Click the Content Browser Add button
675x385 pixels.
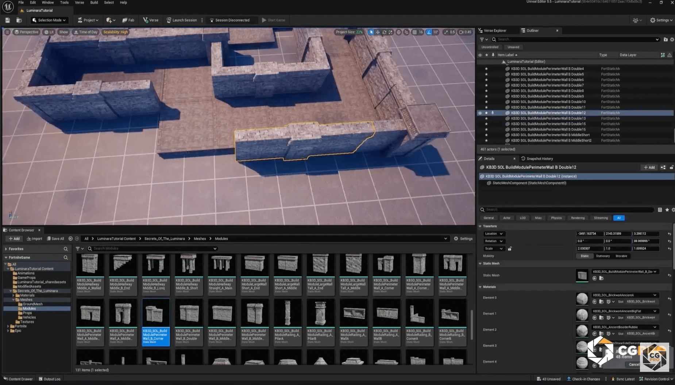pyautogui.click(x=14, y=239)
